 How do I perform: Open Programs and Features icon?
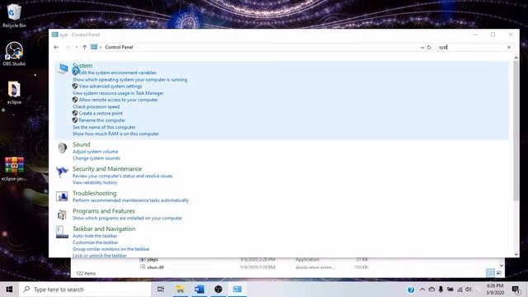[x=62, y=214]
